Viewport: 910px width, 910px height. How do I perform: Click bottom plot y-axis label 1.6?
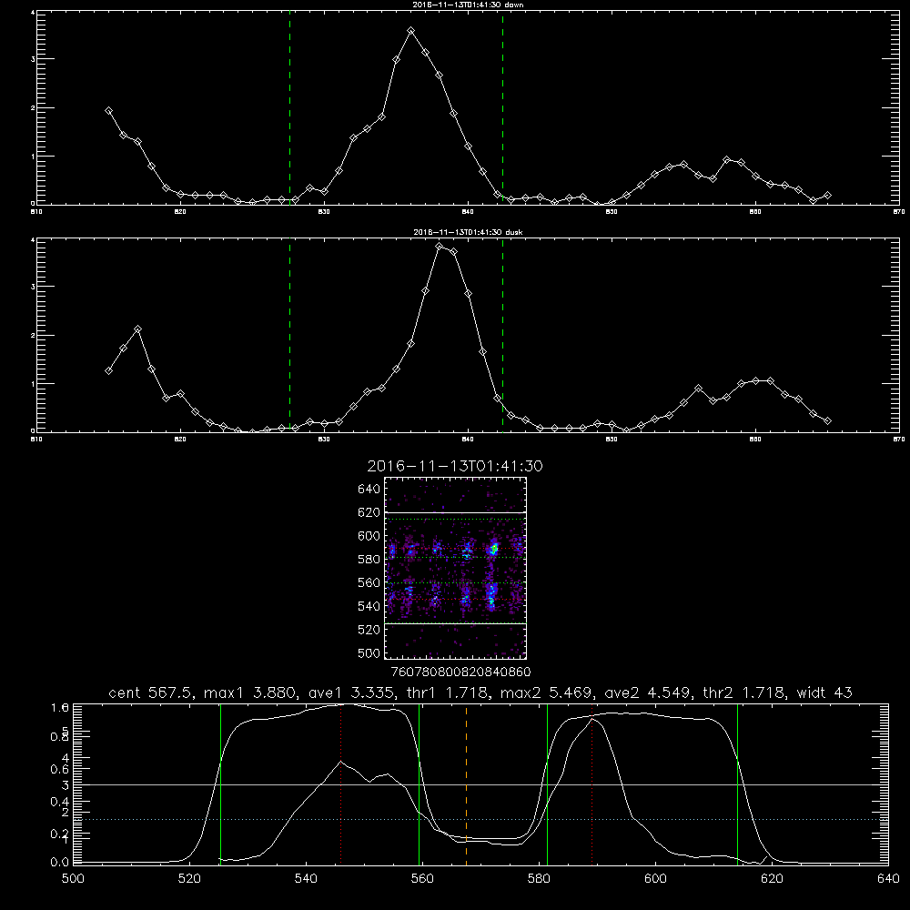click(60, 708)
